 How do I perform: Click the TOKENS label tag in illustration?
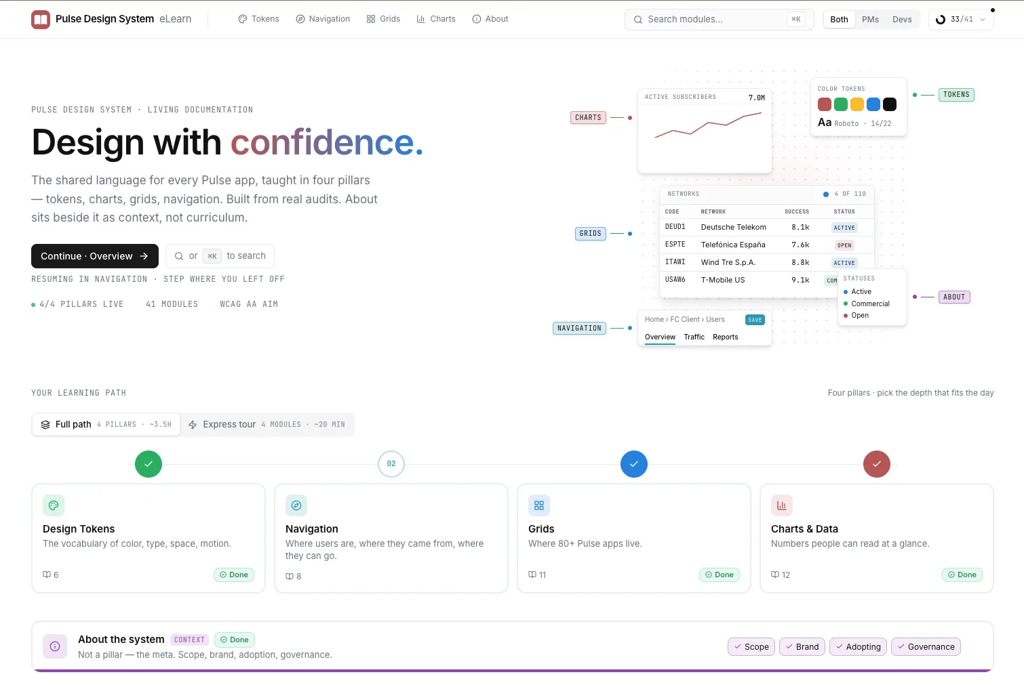[x=956, y=95]
